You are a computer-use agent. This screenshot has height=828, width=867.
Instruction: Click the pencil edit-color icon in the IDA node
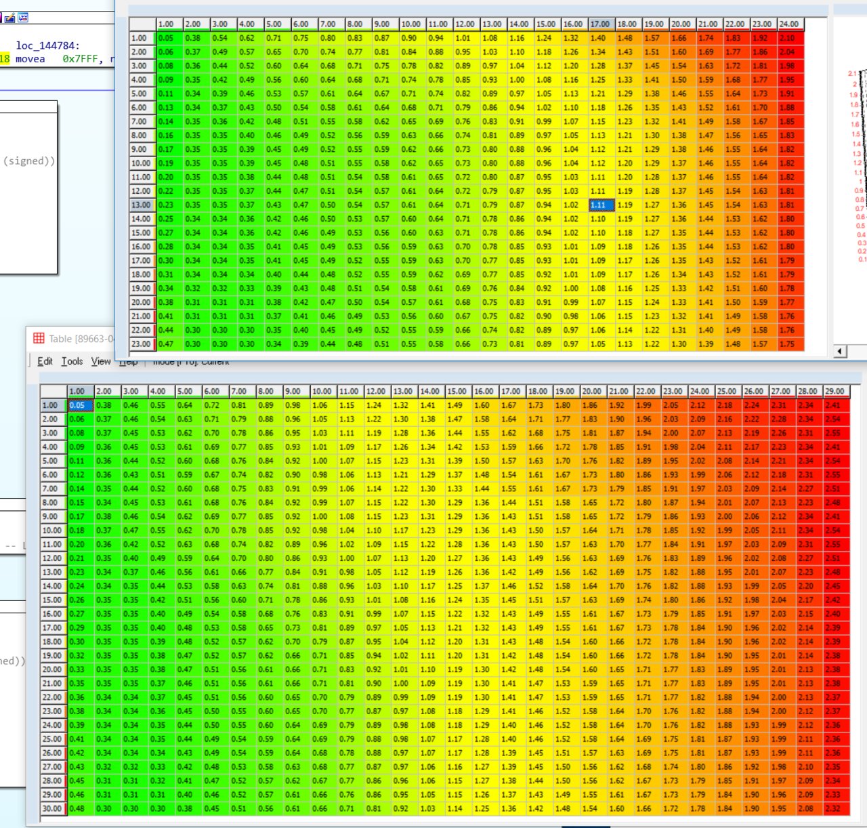9,18
